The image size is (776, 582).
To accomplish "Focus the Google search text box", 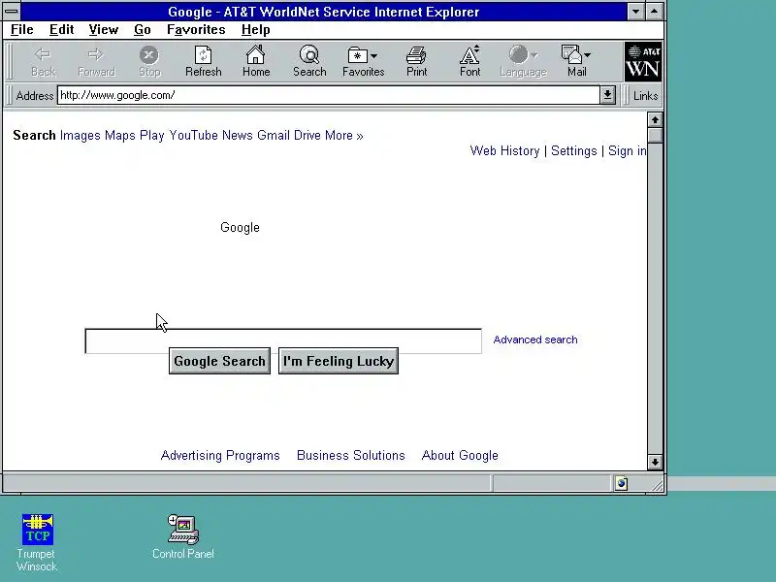I will [x=283, y=341].
